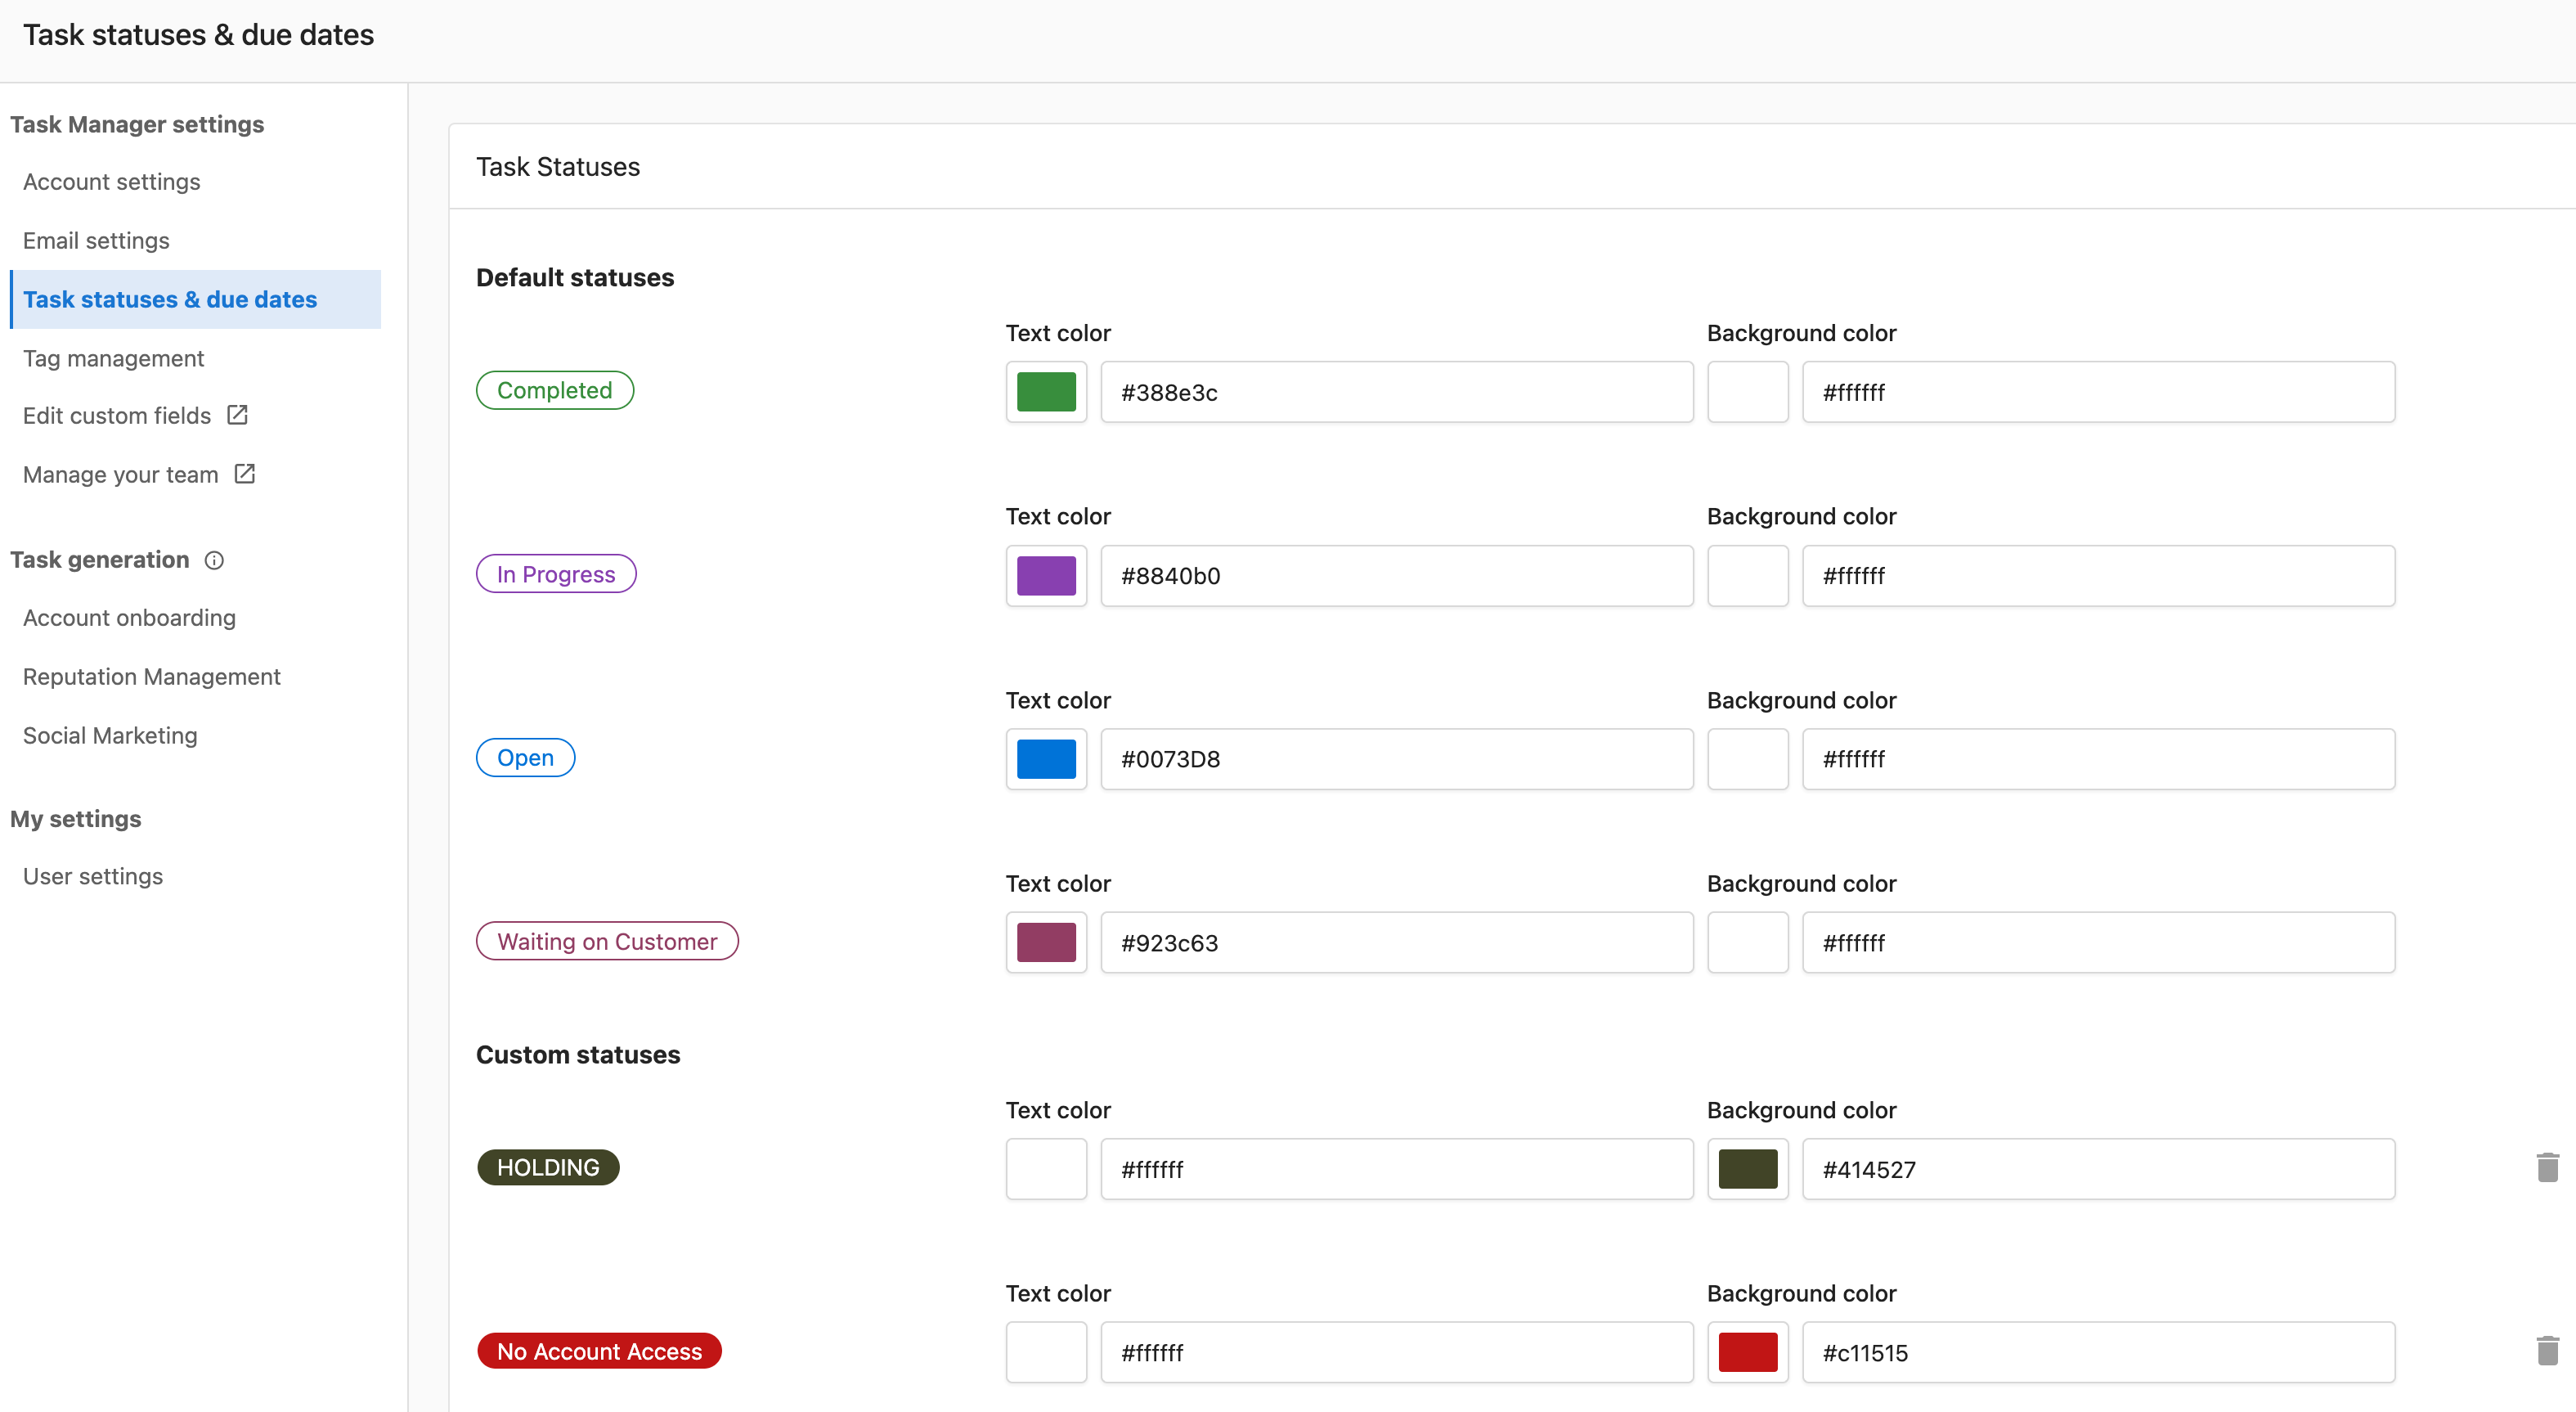Delete the HOLDING custom status
2576x1412 pixels.
(2547, 1168)
